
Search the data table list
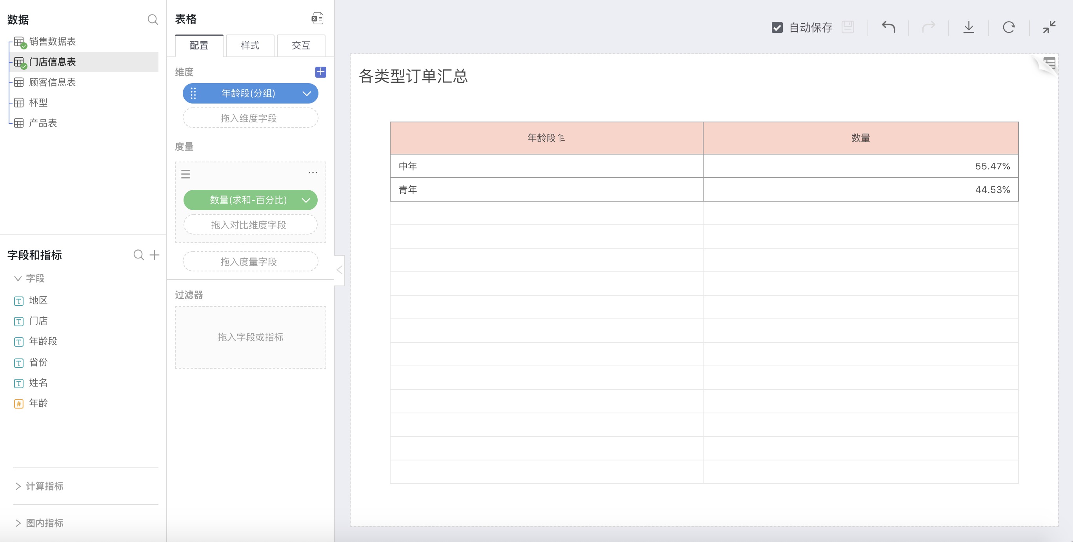pyautogui.click(x=153, y=20)
